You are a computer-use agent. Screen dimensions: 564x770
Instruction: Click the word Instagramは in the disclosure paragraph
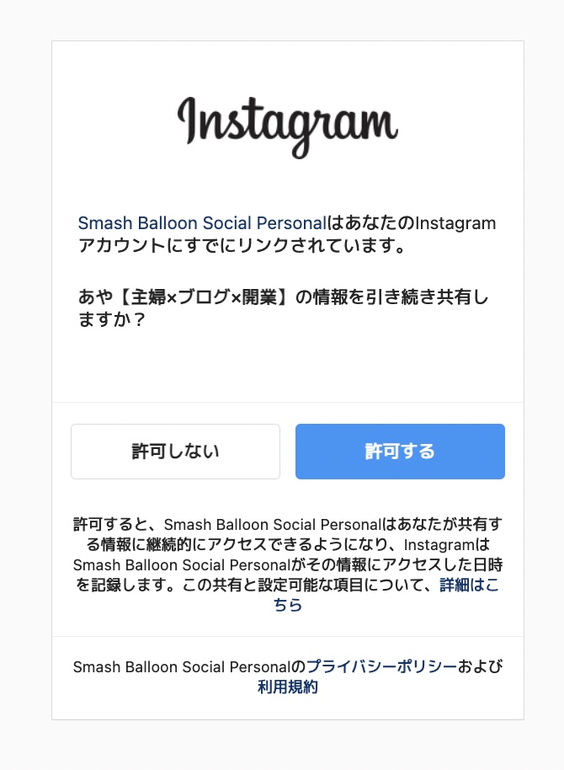click(447, 544)
